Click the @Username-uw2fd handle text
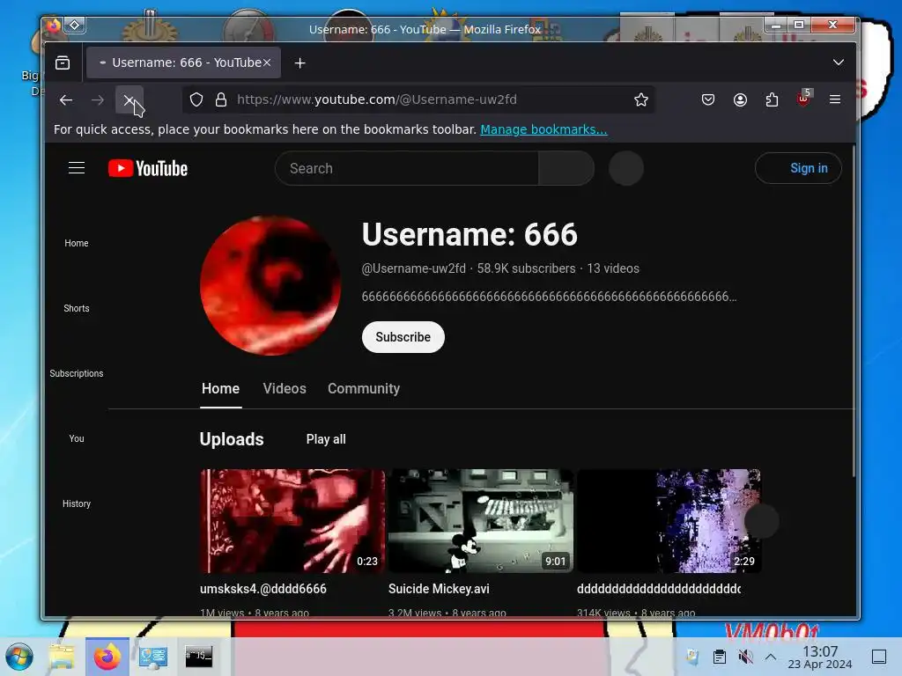Screen dimensions: 902x676 tap(414, 268)
